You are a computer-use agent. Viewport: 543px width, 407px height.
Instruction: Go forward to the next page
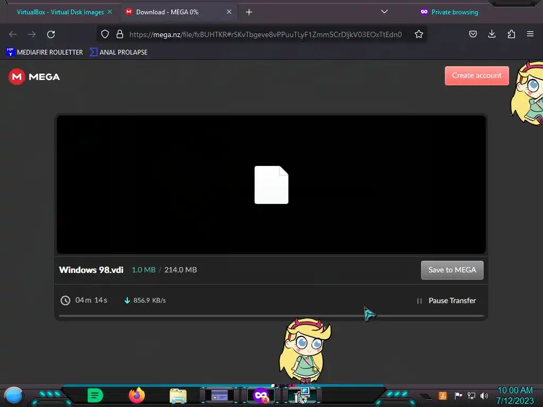tap(32, 34)
